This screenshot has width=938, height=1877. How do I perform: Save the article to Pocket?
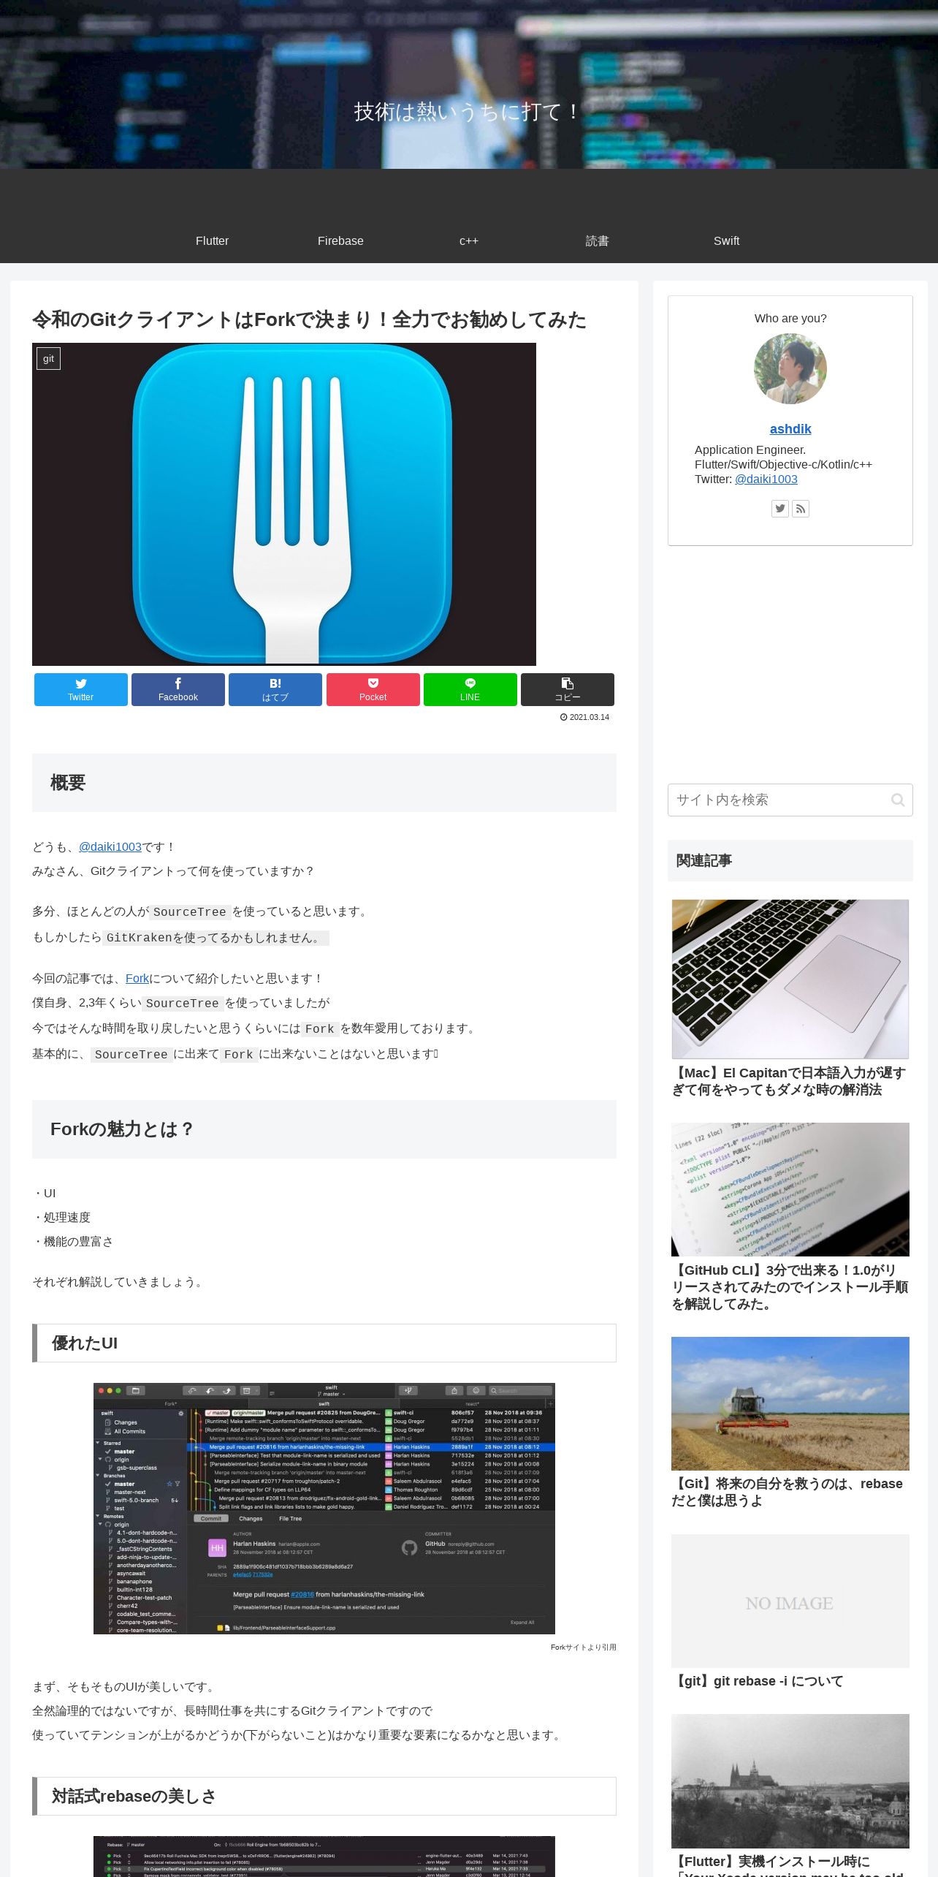coord(373,689)
